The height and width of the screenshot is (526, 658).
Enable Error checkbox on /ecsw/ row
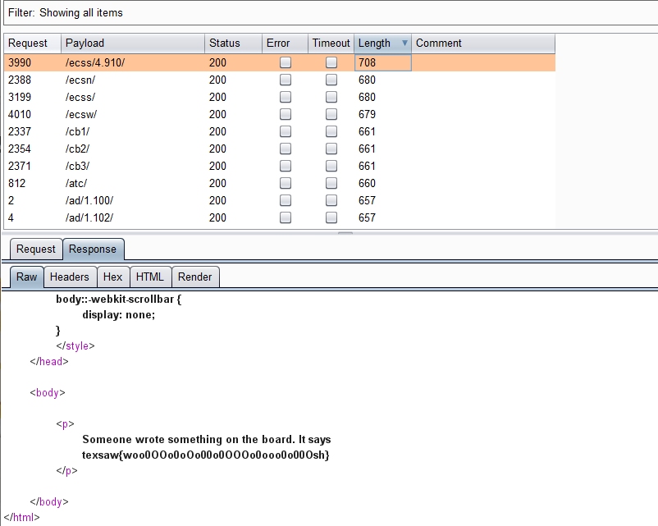[286, 114]
